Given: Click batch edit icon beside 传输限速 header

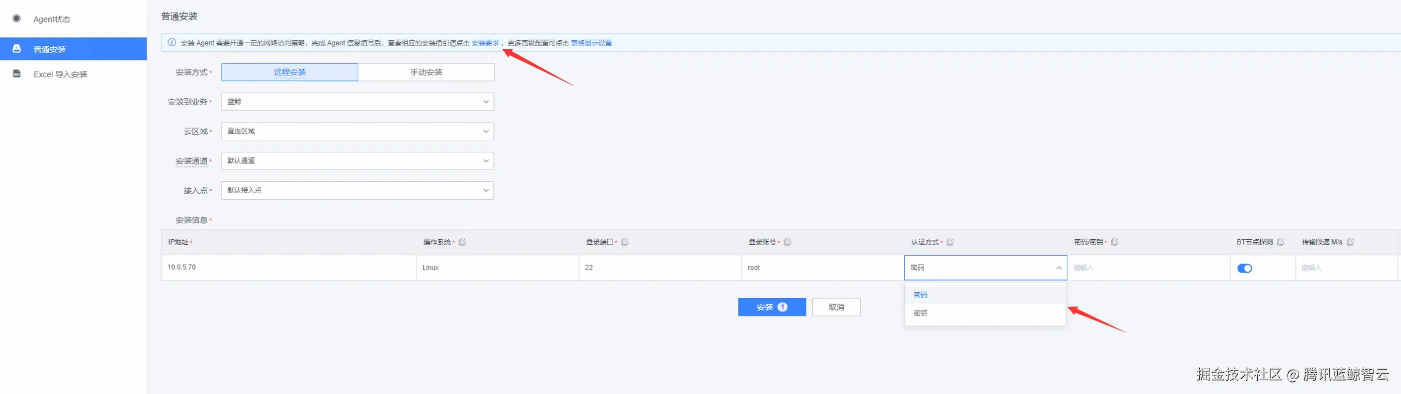Looking at the screenshot, I should tap(1350, 242).
